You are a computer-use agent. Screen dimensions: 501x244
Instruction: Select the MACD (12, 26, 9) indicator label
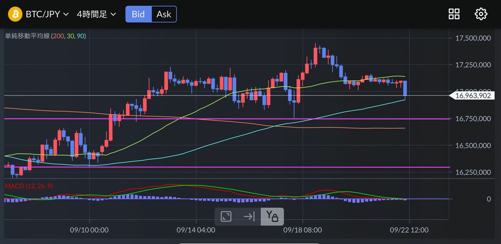pyautogui.click(x=29, y=186)
